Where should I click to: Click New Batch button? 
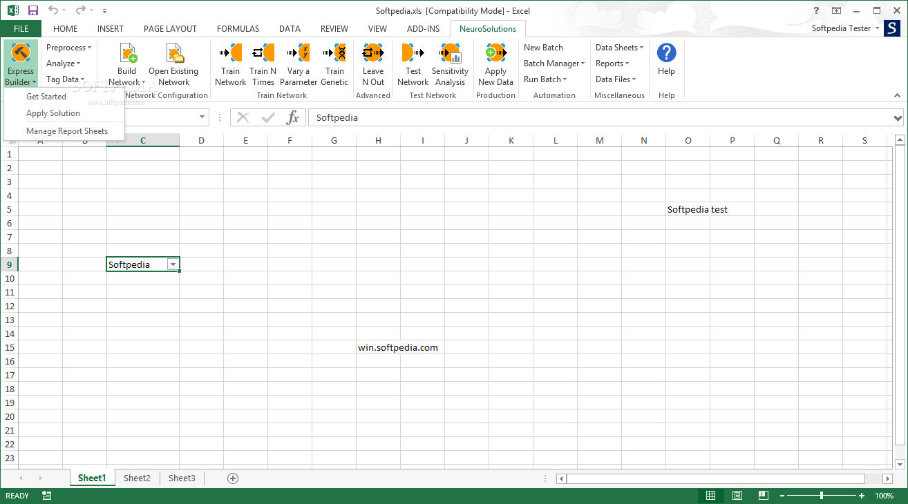coord(543,48)
